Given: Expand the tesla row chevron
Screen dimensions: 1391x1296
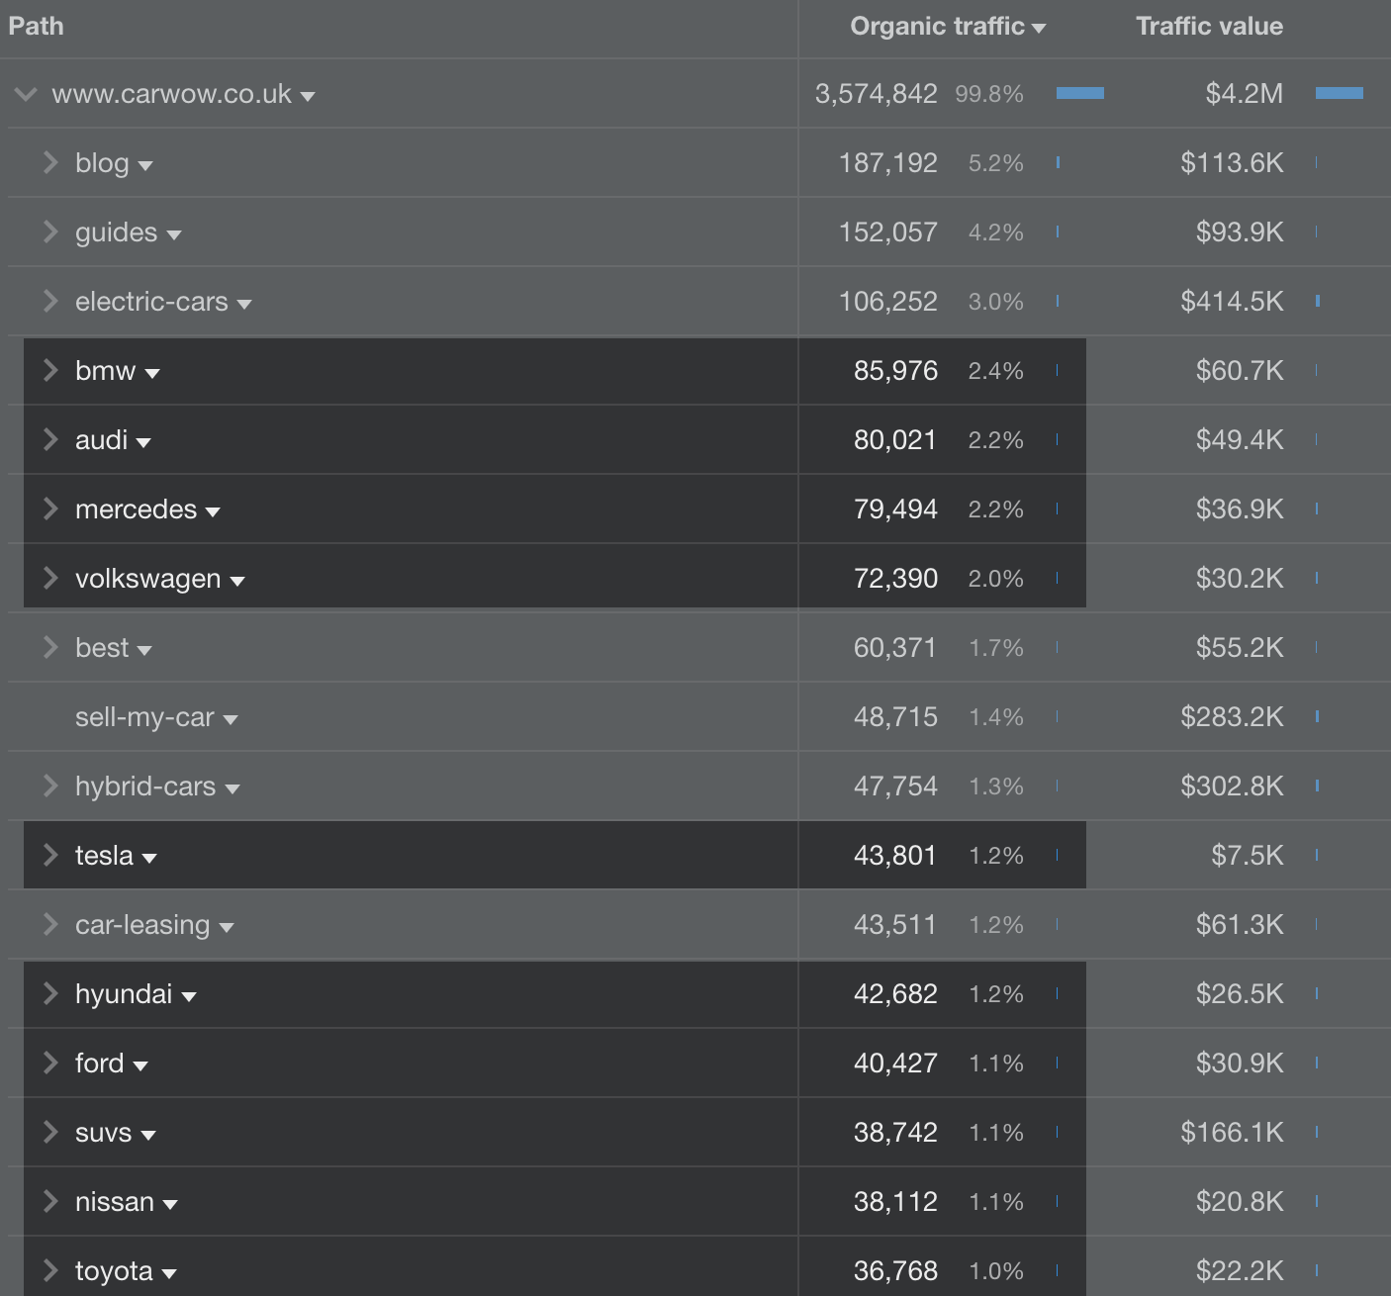Looking at the screenshot, I should (50, 856).
